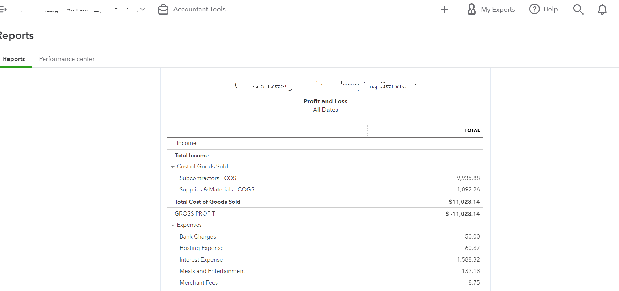Open Subcontractors - COS account link
Screen dimensions: 619x291
[x=208, y=178]
